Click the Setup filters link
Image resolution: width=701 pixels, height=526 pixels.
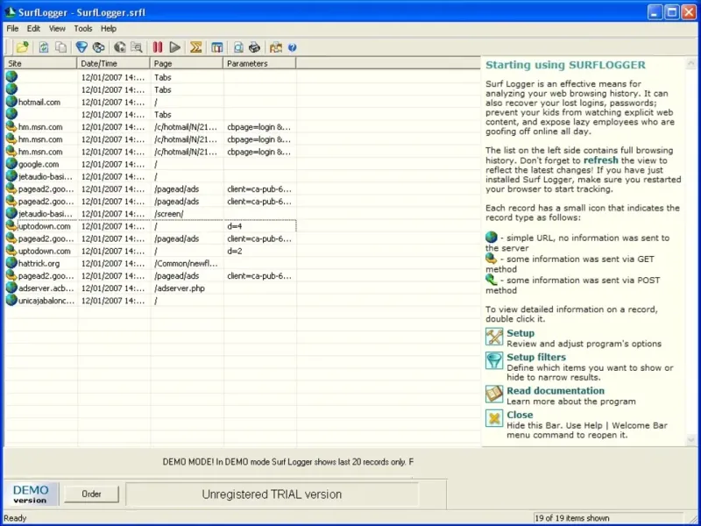pos(536,357)
